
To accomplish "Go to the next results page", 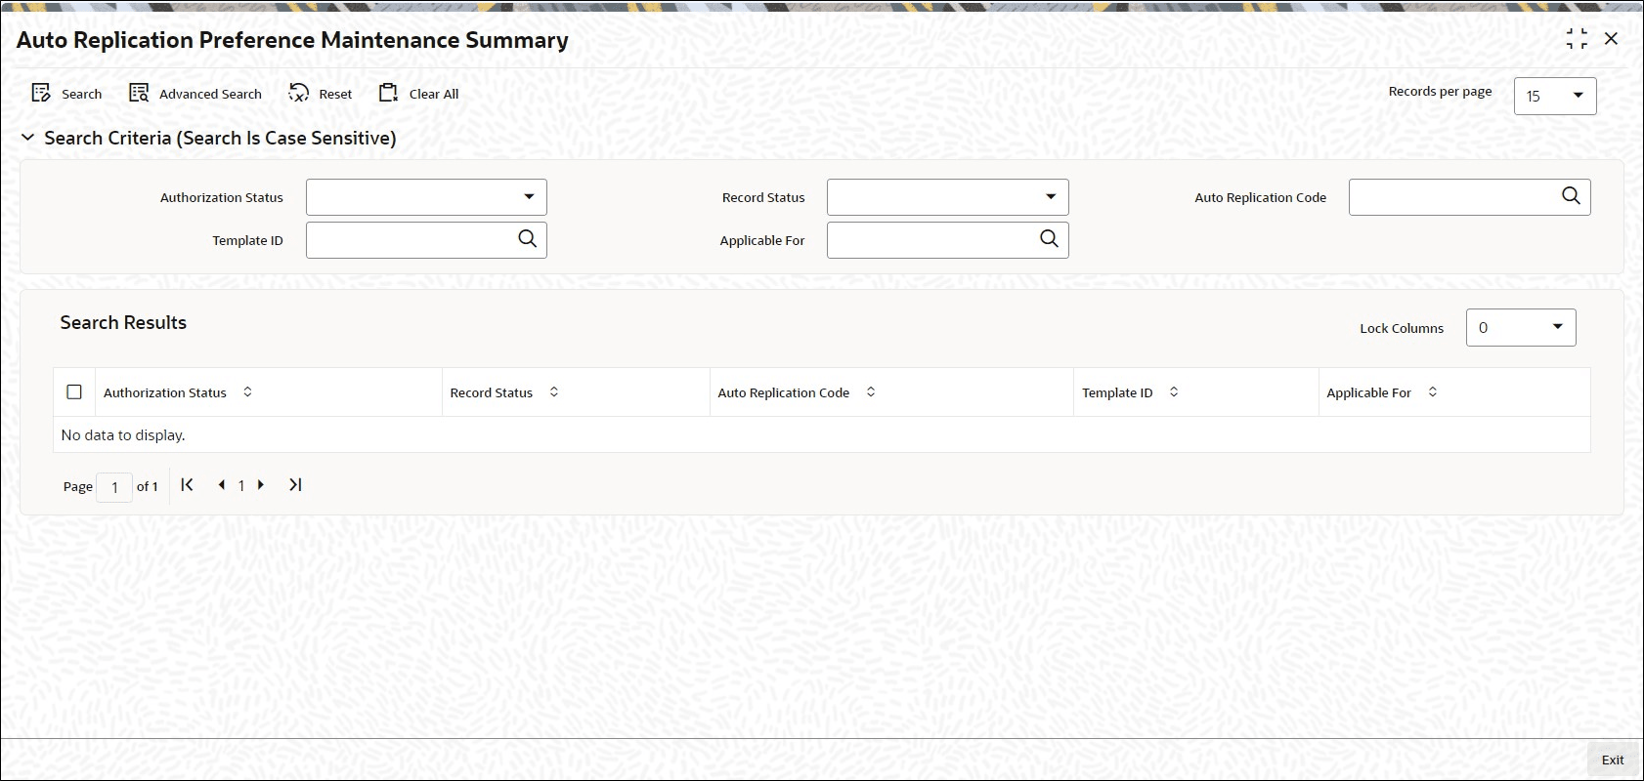I will click(261, 485).
